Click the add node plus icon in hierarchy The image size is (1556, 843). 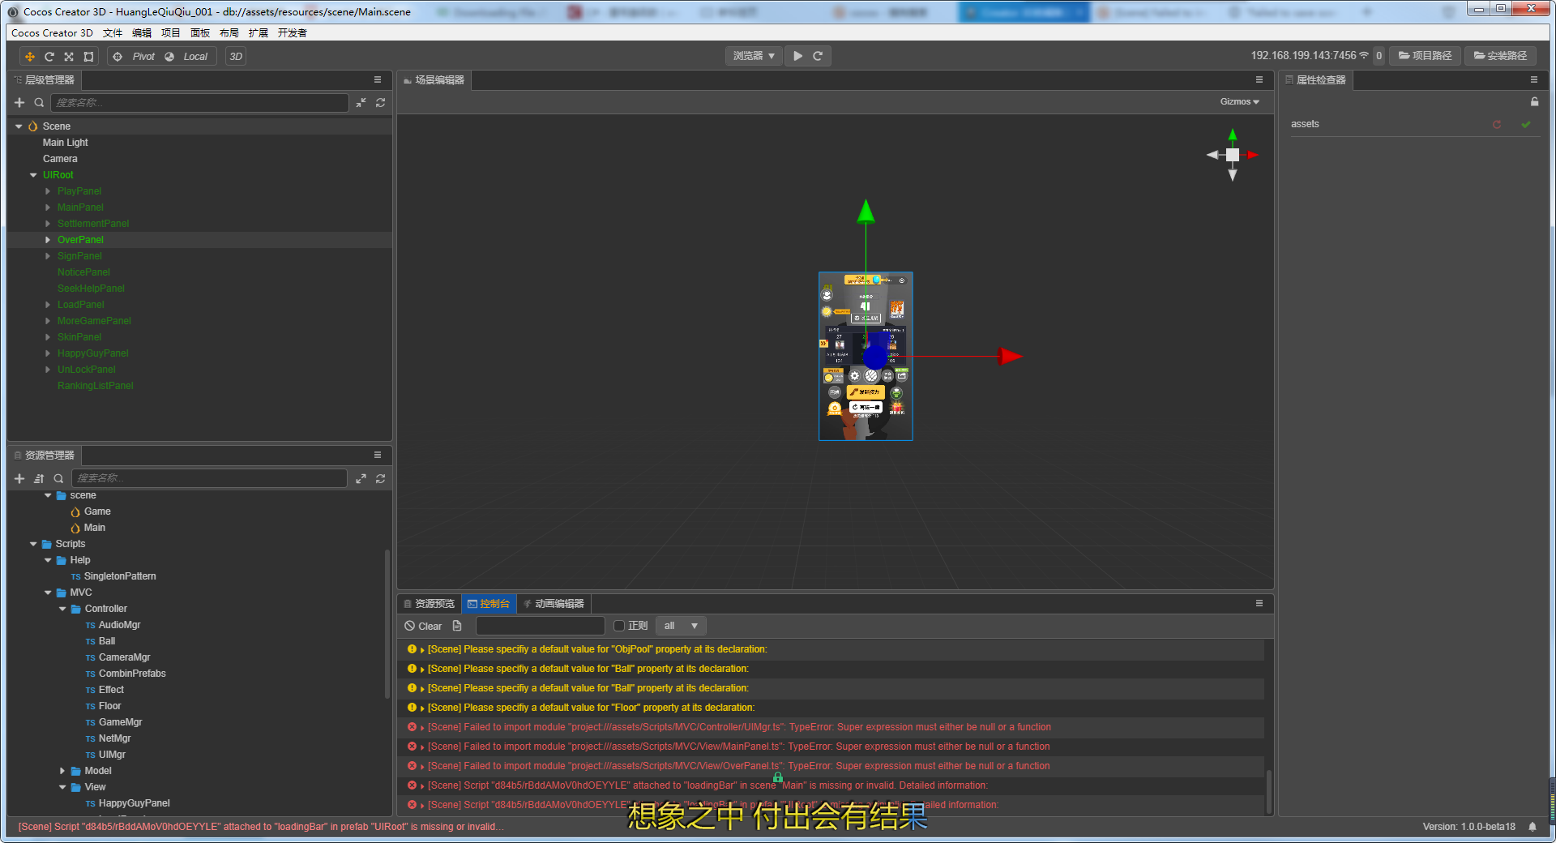19,103
